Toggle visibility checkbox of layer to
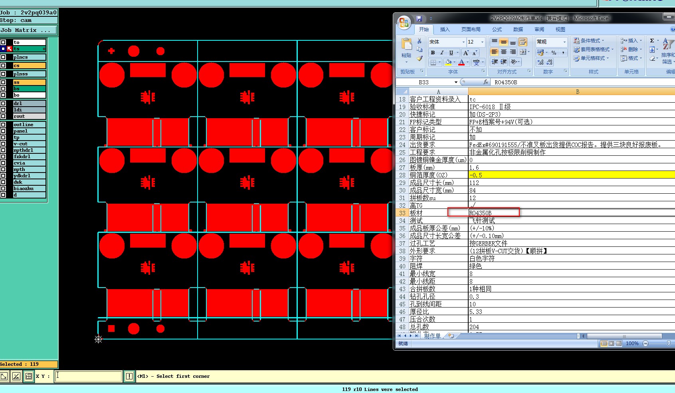Image resolution: width=675 pixels, height=393 pixels. 3,42
